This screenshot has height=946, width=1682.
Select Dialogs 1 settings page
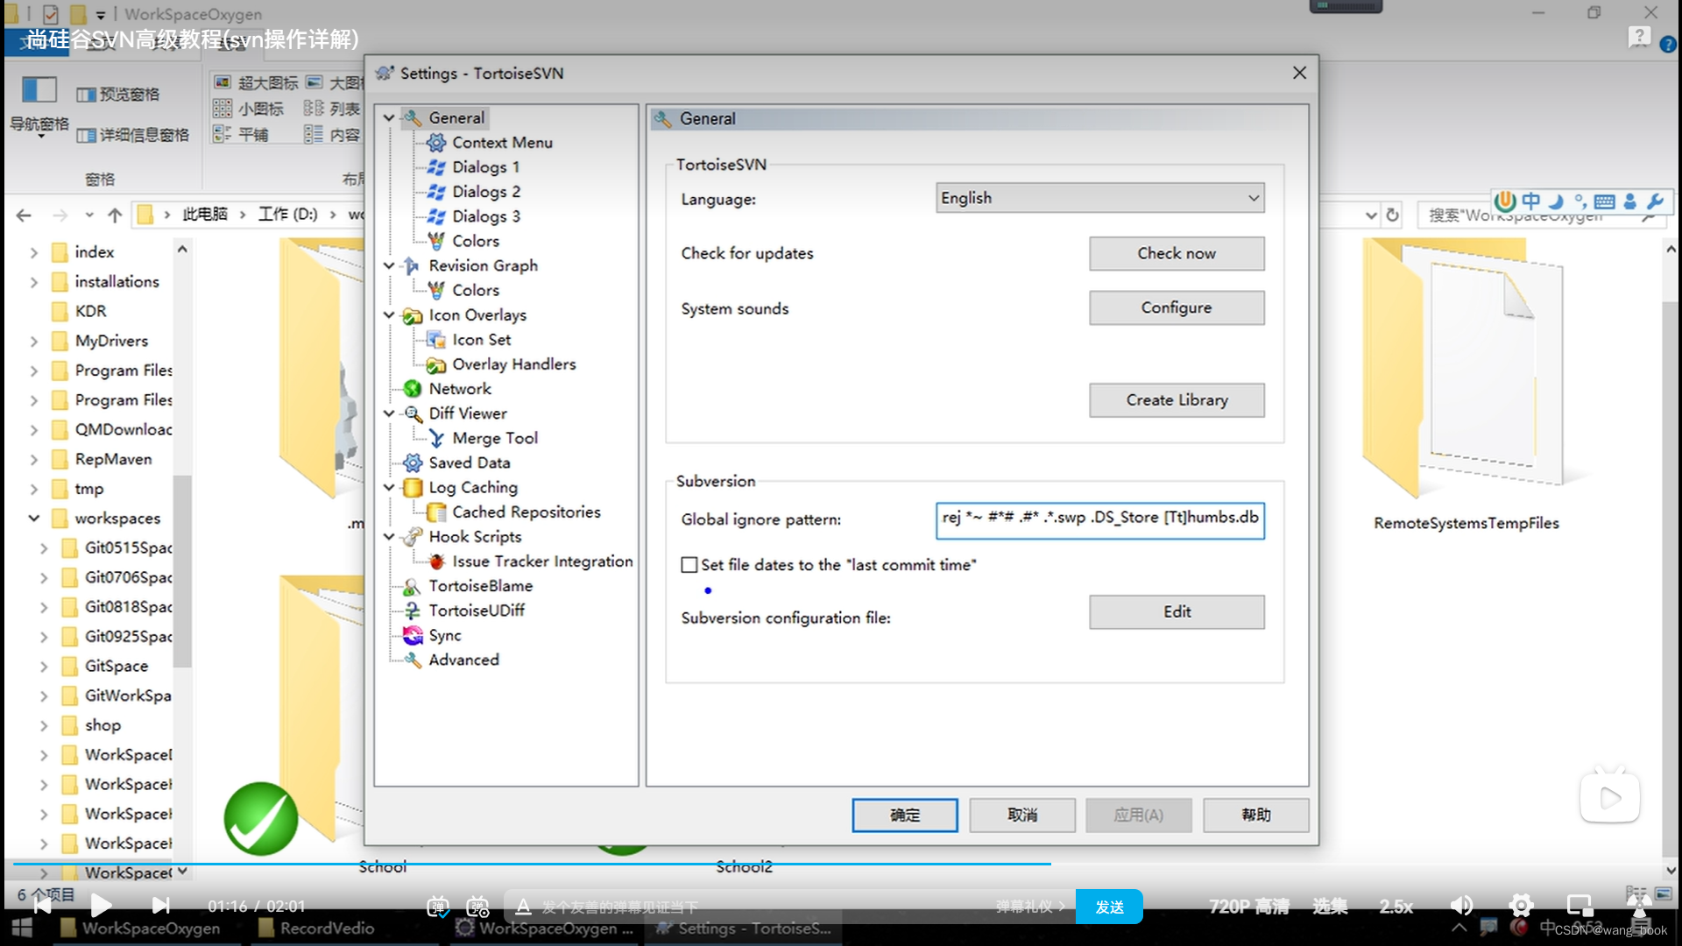(x=485, y=166)
